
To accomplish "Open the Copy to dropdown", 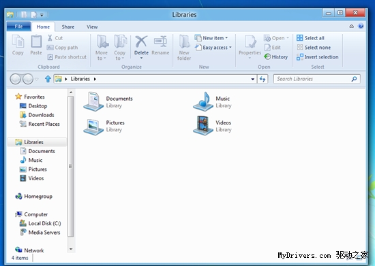I will [120, 48].
